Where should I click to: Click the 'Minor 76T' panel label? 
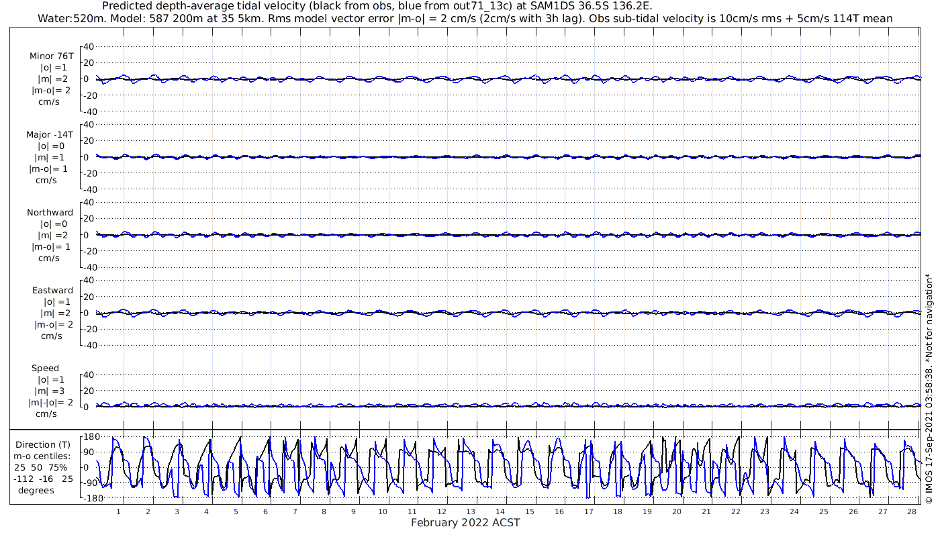coord(52,56)
